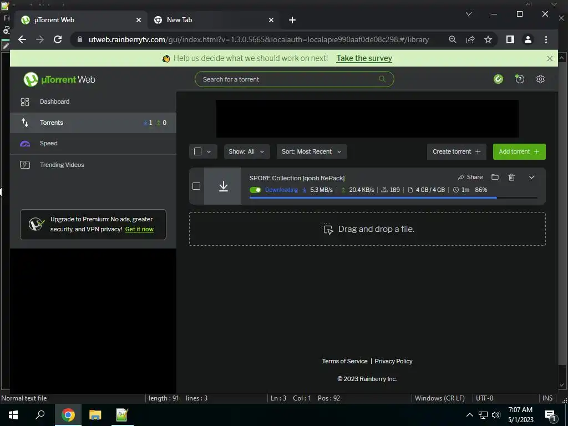Image resolution: width=568 pixels, height=426 pixels.
Task: Click the page's vertical scrollbar down arrow
Action: (561, 385)
